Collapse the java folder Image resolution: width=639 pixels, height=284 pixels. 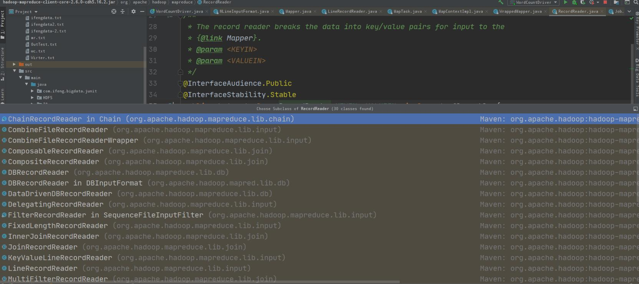pos(26,84)
